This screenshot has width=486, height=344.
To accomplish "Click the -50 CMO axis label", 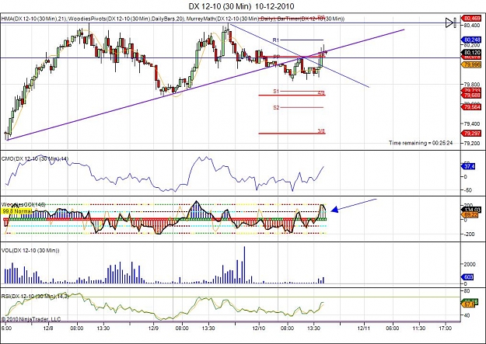I will pyautogui.click(x=467, y=190).
